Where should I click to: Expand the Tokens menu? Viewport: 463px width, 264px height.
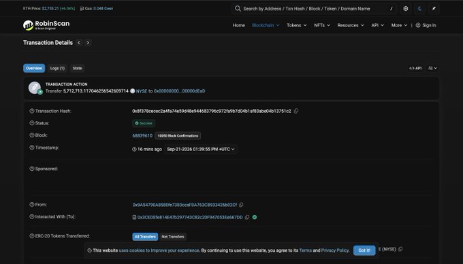point(297,25)
